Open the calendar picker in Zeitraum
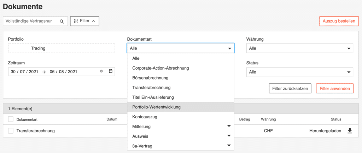This screenshot has height=153, width=362. click(x=110, y=71)
